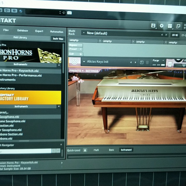Switch to the Database tab
The width and height of the screenshot is (186, 186).
tap(22, 30)
